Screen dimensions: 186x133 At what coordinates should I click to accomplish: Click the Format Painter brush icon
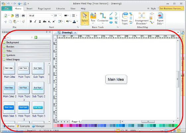pyautogui.click(x=23, y=21)
